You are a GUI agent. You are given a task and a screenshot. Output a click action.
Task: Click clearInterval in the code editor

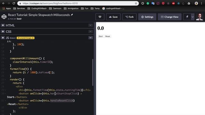pos(22,62)
